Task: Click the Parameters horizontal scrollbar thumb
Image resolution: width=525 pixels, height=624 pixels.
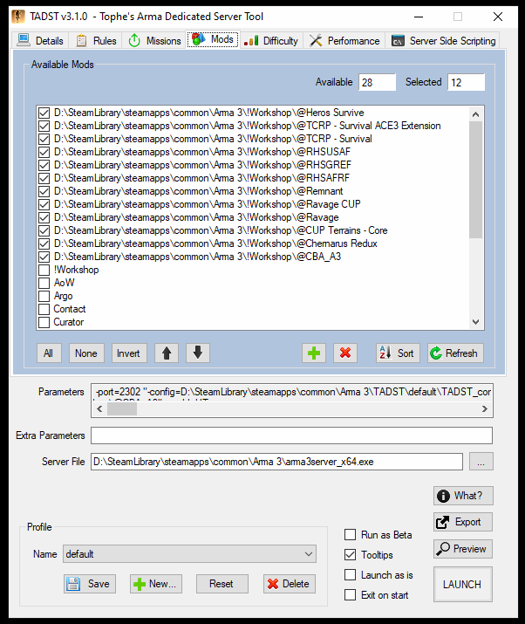Action: pos(122,408)
